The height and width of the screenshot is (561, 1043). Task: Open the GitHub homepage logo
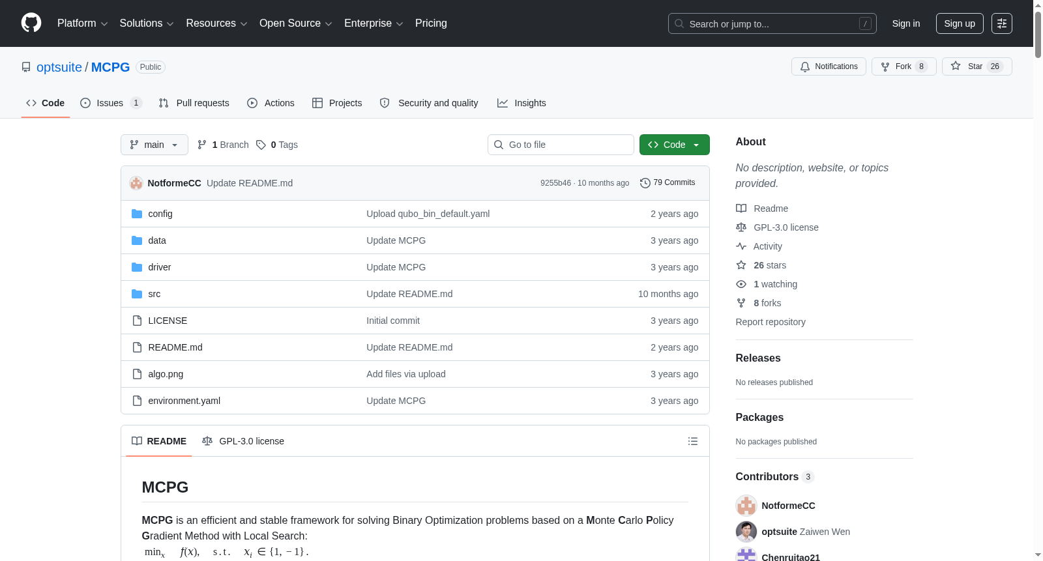point(31,23)
